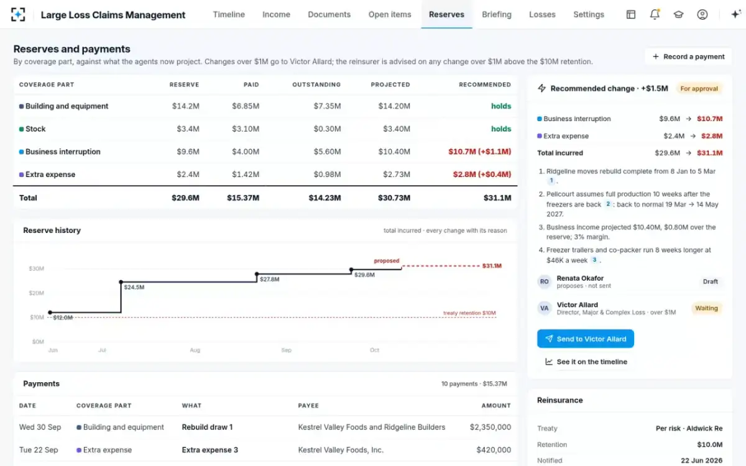
Task: Select the $12.0M point on Reserve history chart
Action: [x=50, y=313]
